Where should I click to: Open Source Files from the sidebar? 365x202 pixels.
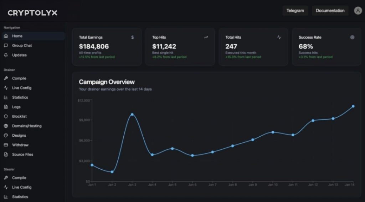(22, 154)
